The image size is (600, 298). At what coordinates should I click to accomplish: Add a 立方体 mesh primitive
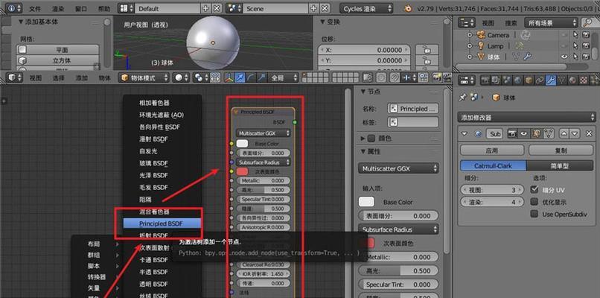tap(58, 60)
